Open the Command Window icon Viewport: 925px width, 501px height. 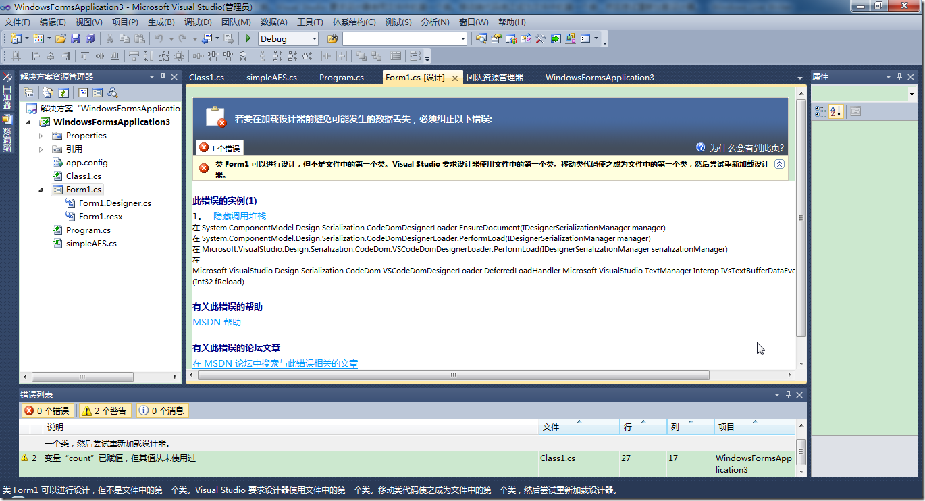(x=585, y=38)
